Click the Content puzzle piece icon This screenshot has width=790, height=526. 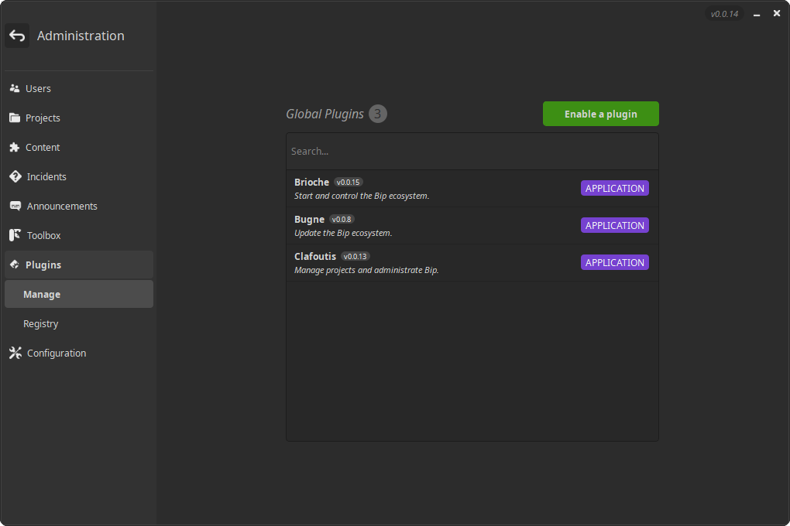[x=15, y=147]
